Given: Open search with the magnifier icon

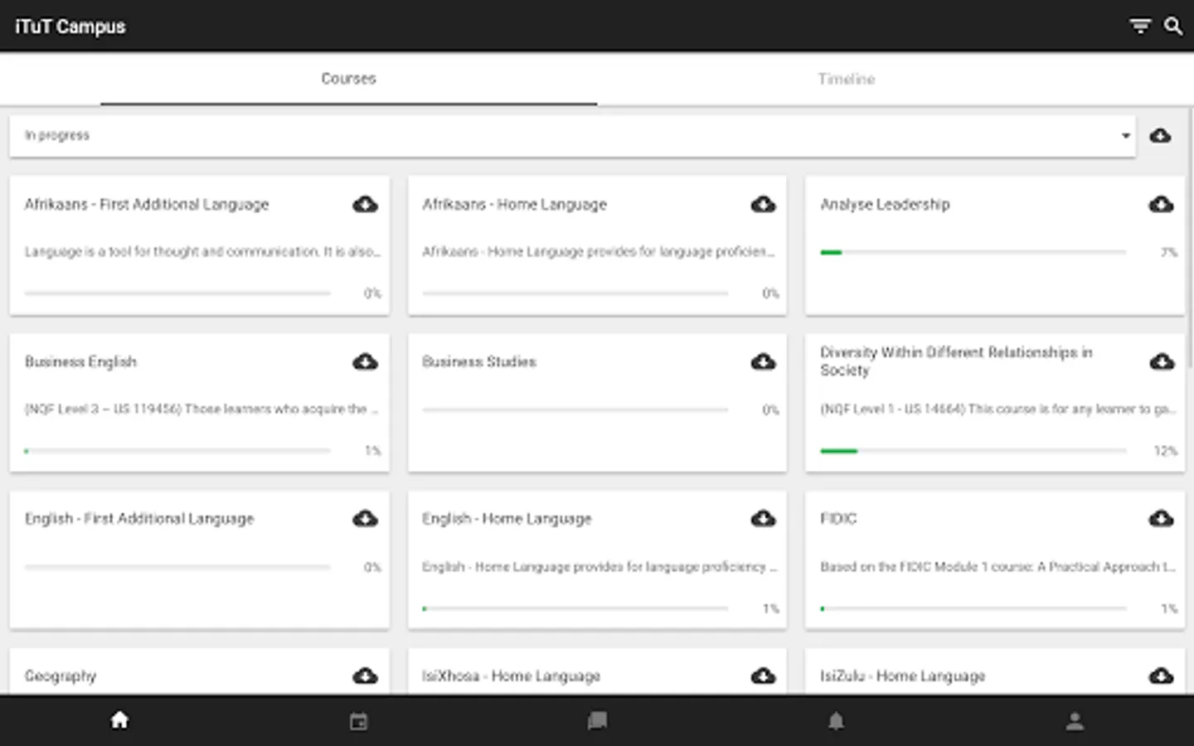Looking at the screenshot, I should coord(1173,27).
